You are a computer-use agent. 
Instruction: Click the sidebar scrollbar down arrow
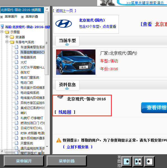[x=47, y=146]
